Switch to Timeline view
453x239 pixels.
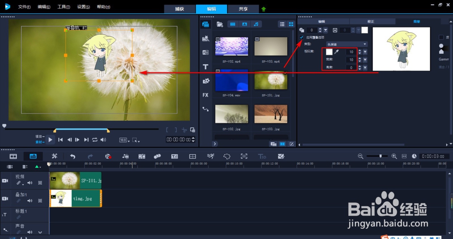click(x=33, y=156)
